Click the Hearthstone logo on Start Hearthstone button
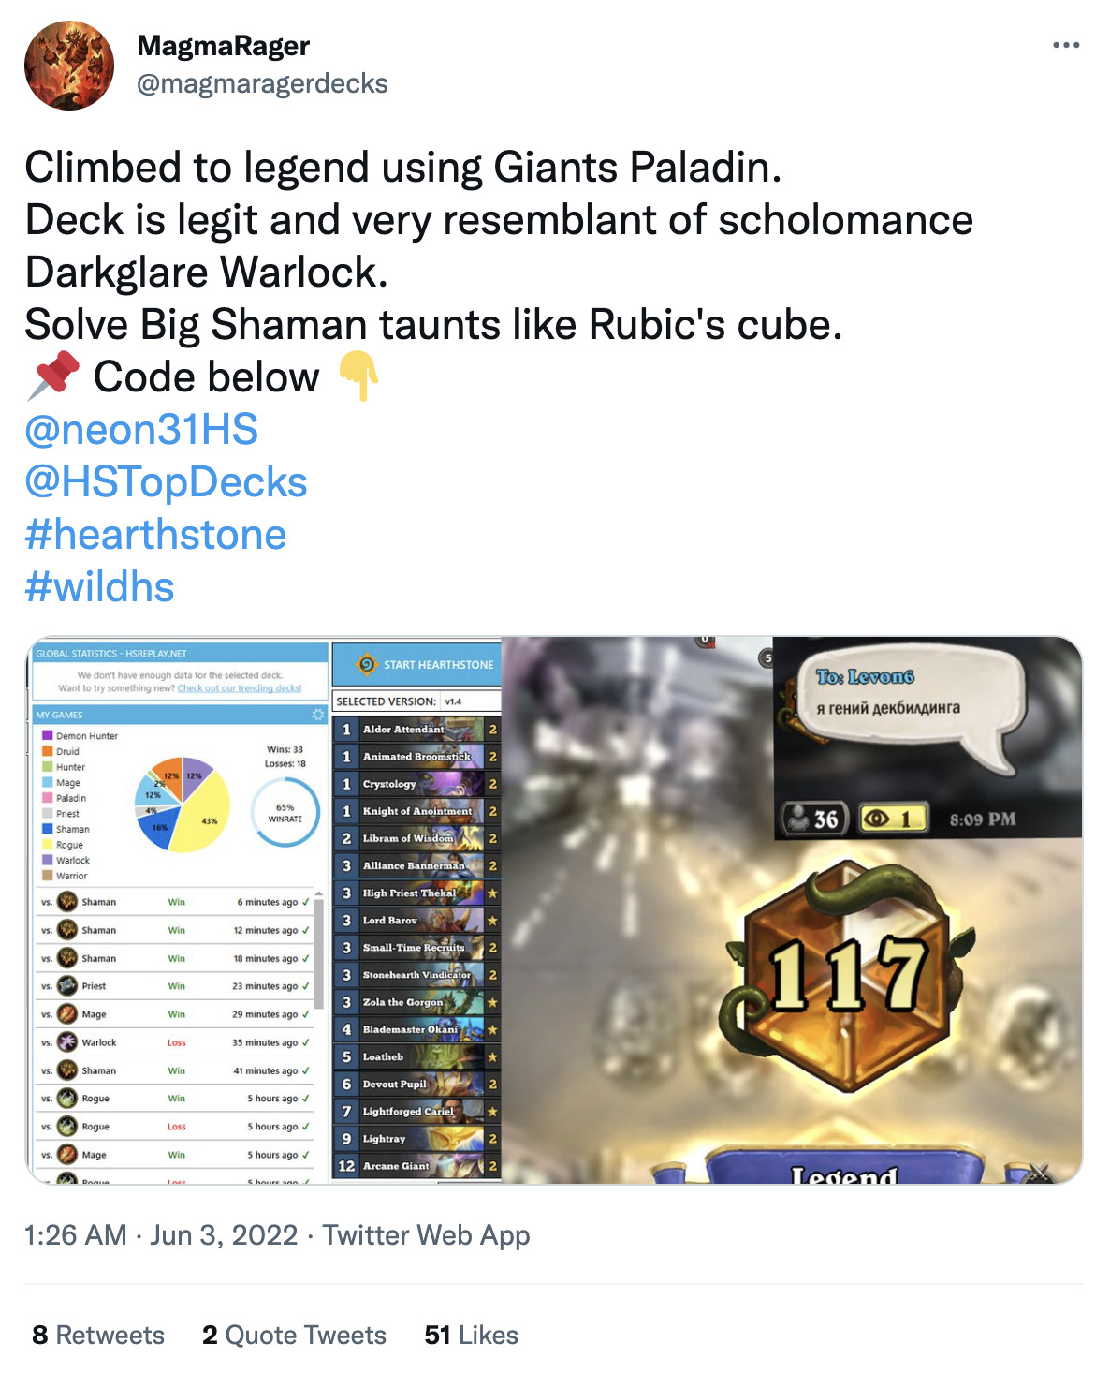The height and width of the screenshot is (1373, 1110). point(367,664)
